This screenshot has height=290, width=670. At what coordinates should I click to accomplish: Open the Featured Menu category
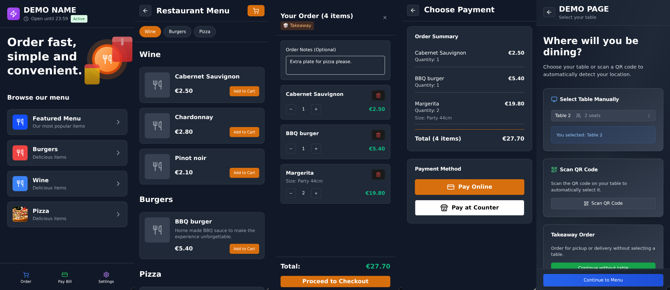point(67,122)
